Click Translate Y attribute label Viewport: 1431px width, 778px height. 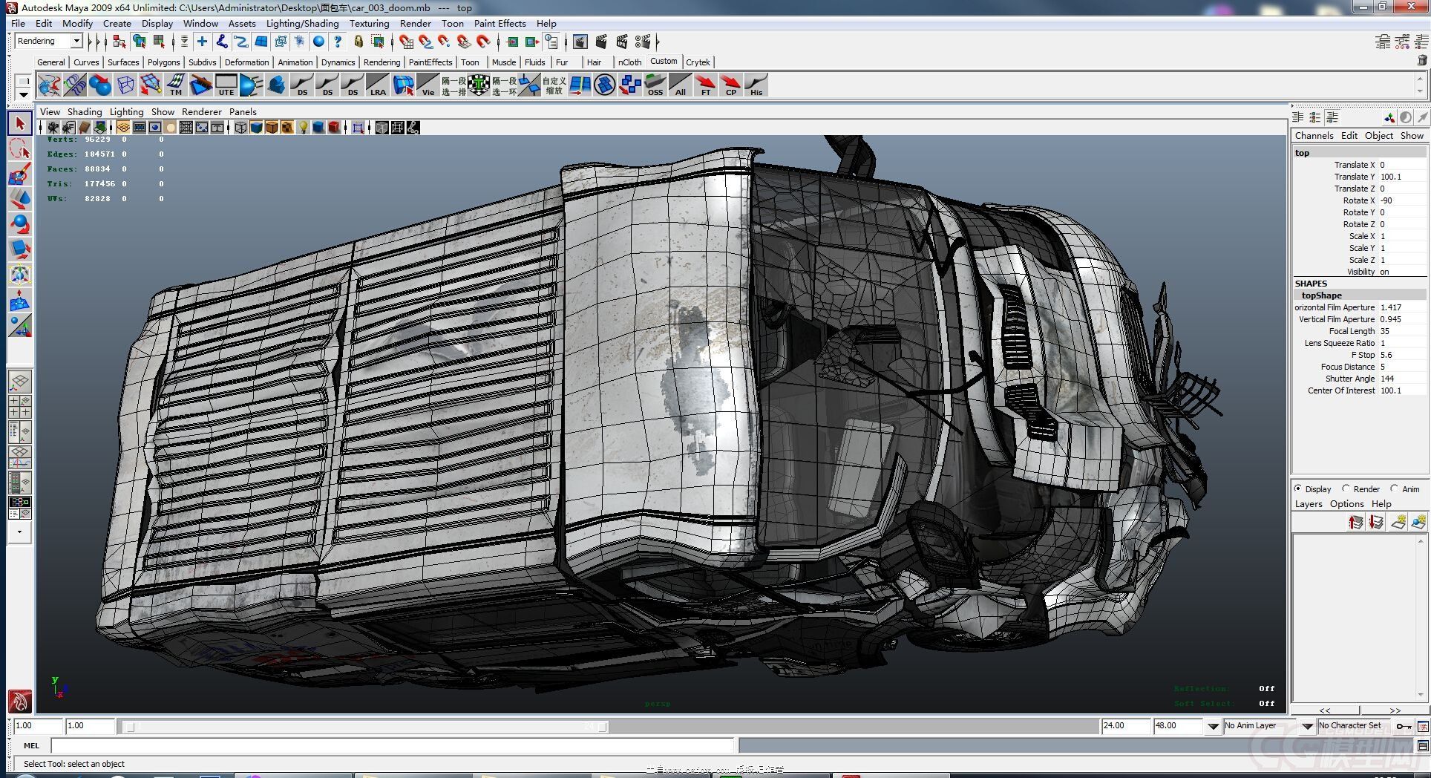click(1355, 177)
